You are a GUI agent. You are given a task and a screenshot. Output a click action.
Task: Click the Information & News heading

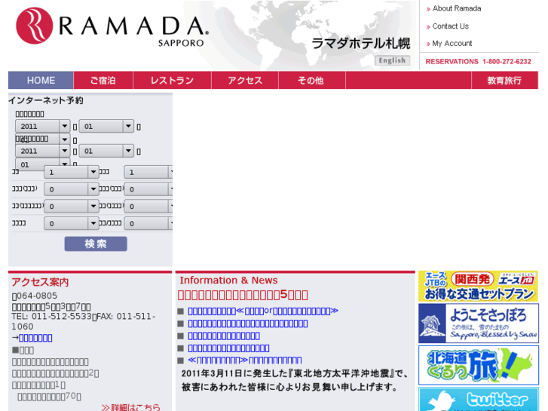point(228,281)
